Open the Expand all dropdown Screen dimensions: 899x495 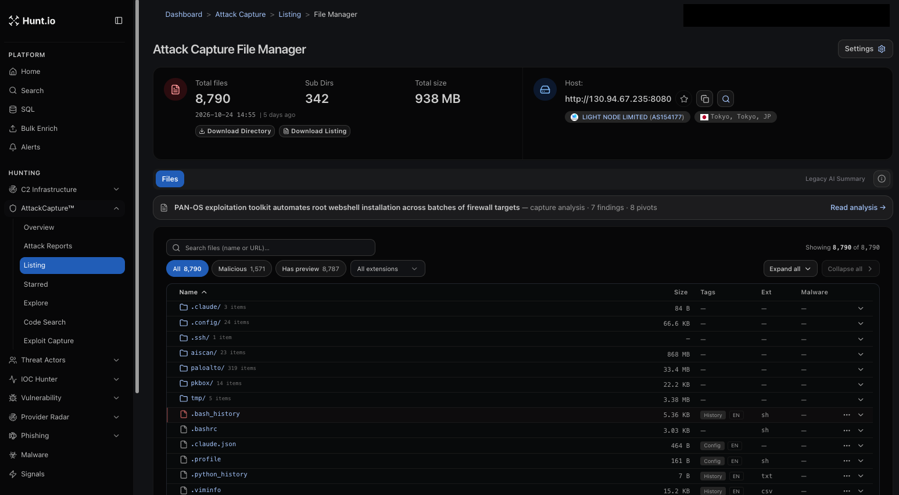790,269
